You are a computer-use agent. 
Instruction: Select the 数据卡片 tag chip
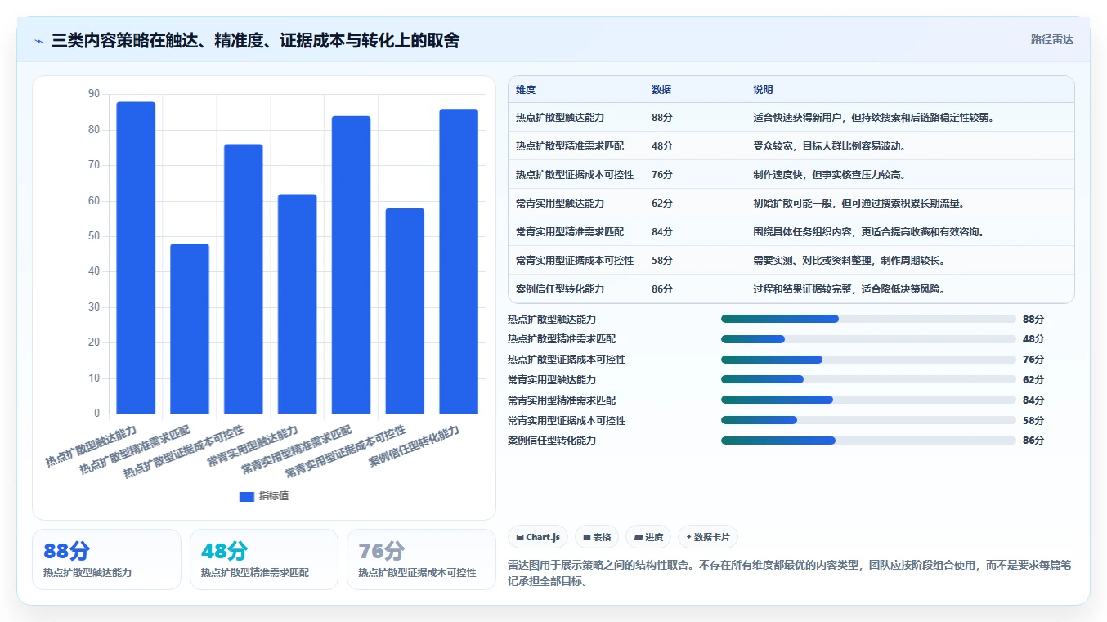[x=708, y=537]
